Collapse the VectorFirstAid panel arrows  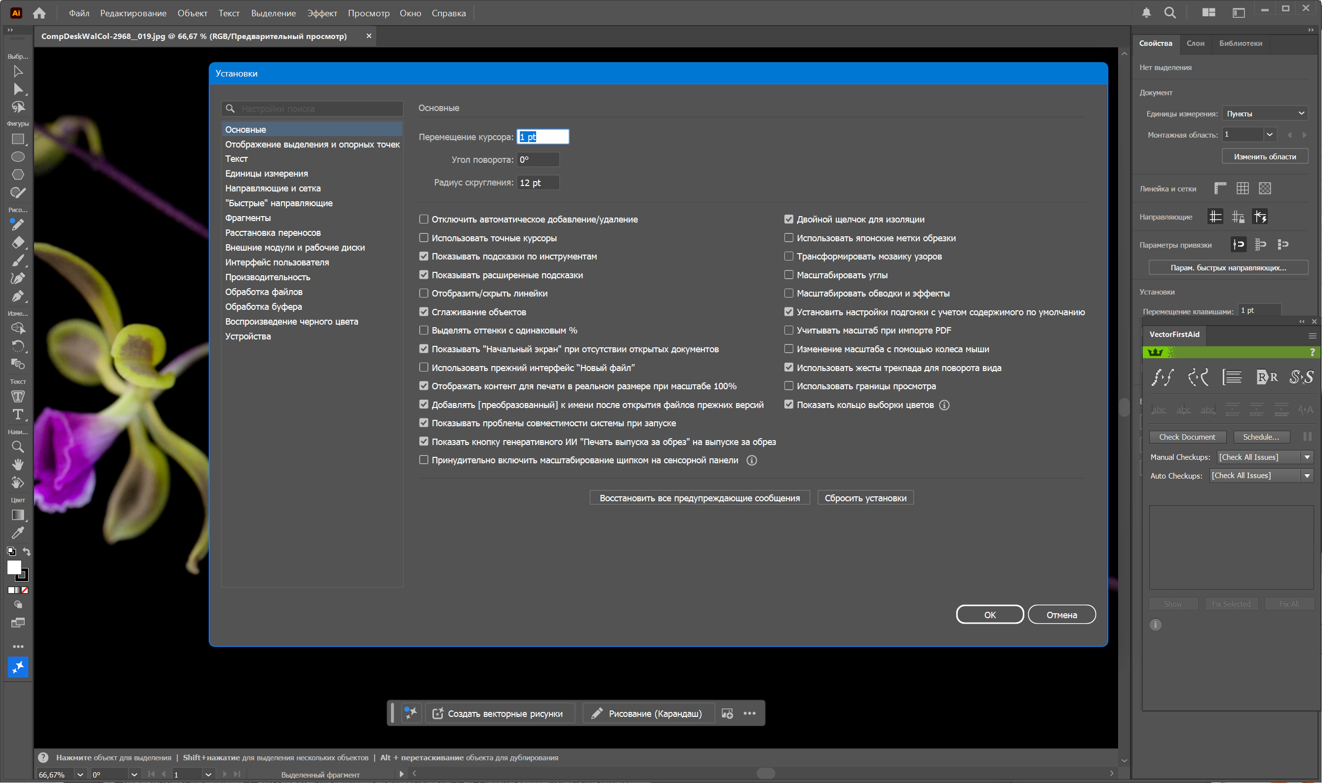[x=1301, y=322]
